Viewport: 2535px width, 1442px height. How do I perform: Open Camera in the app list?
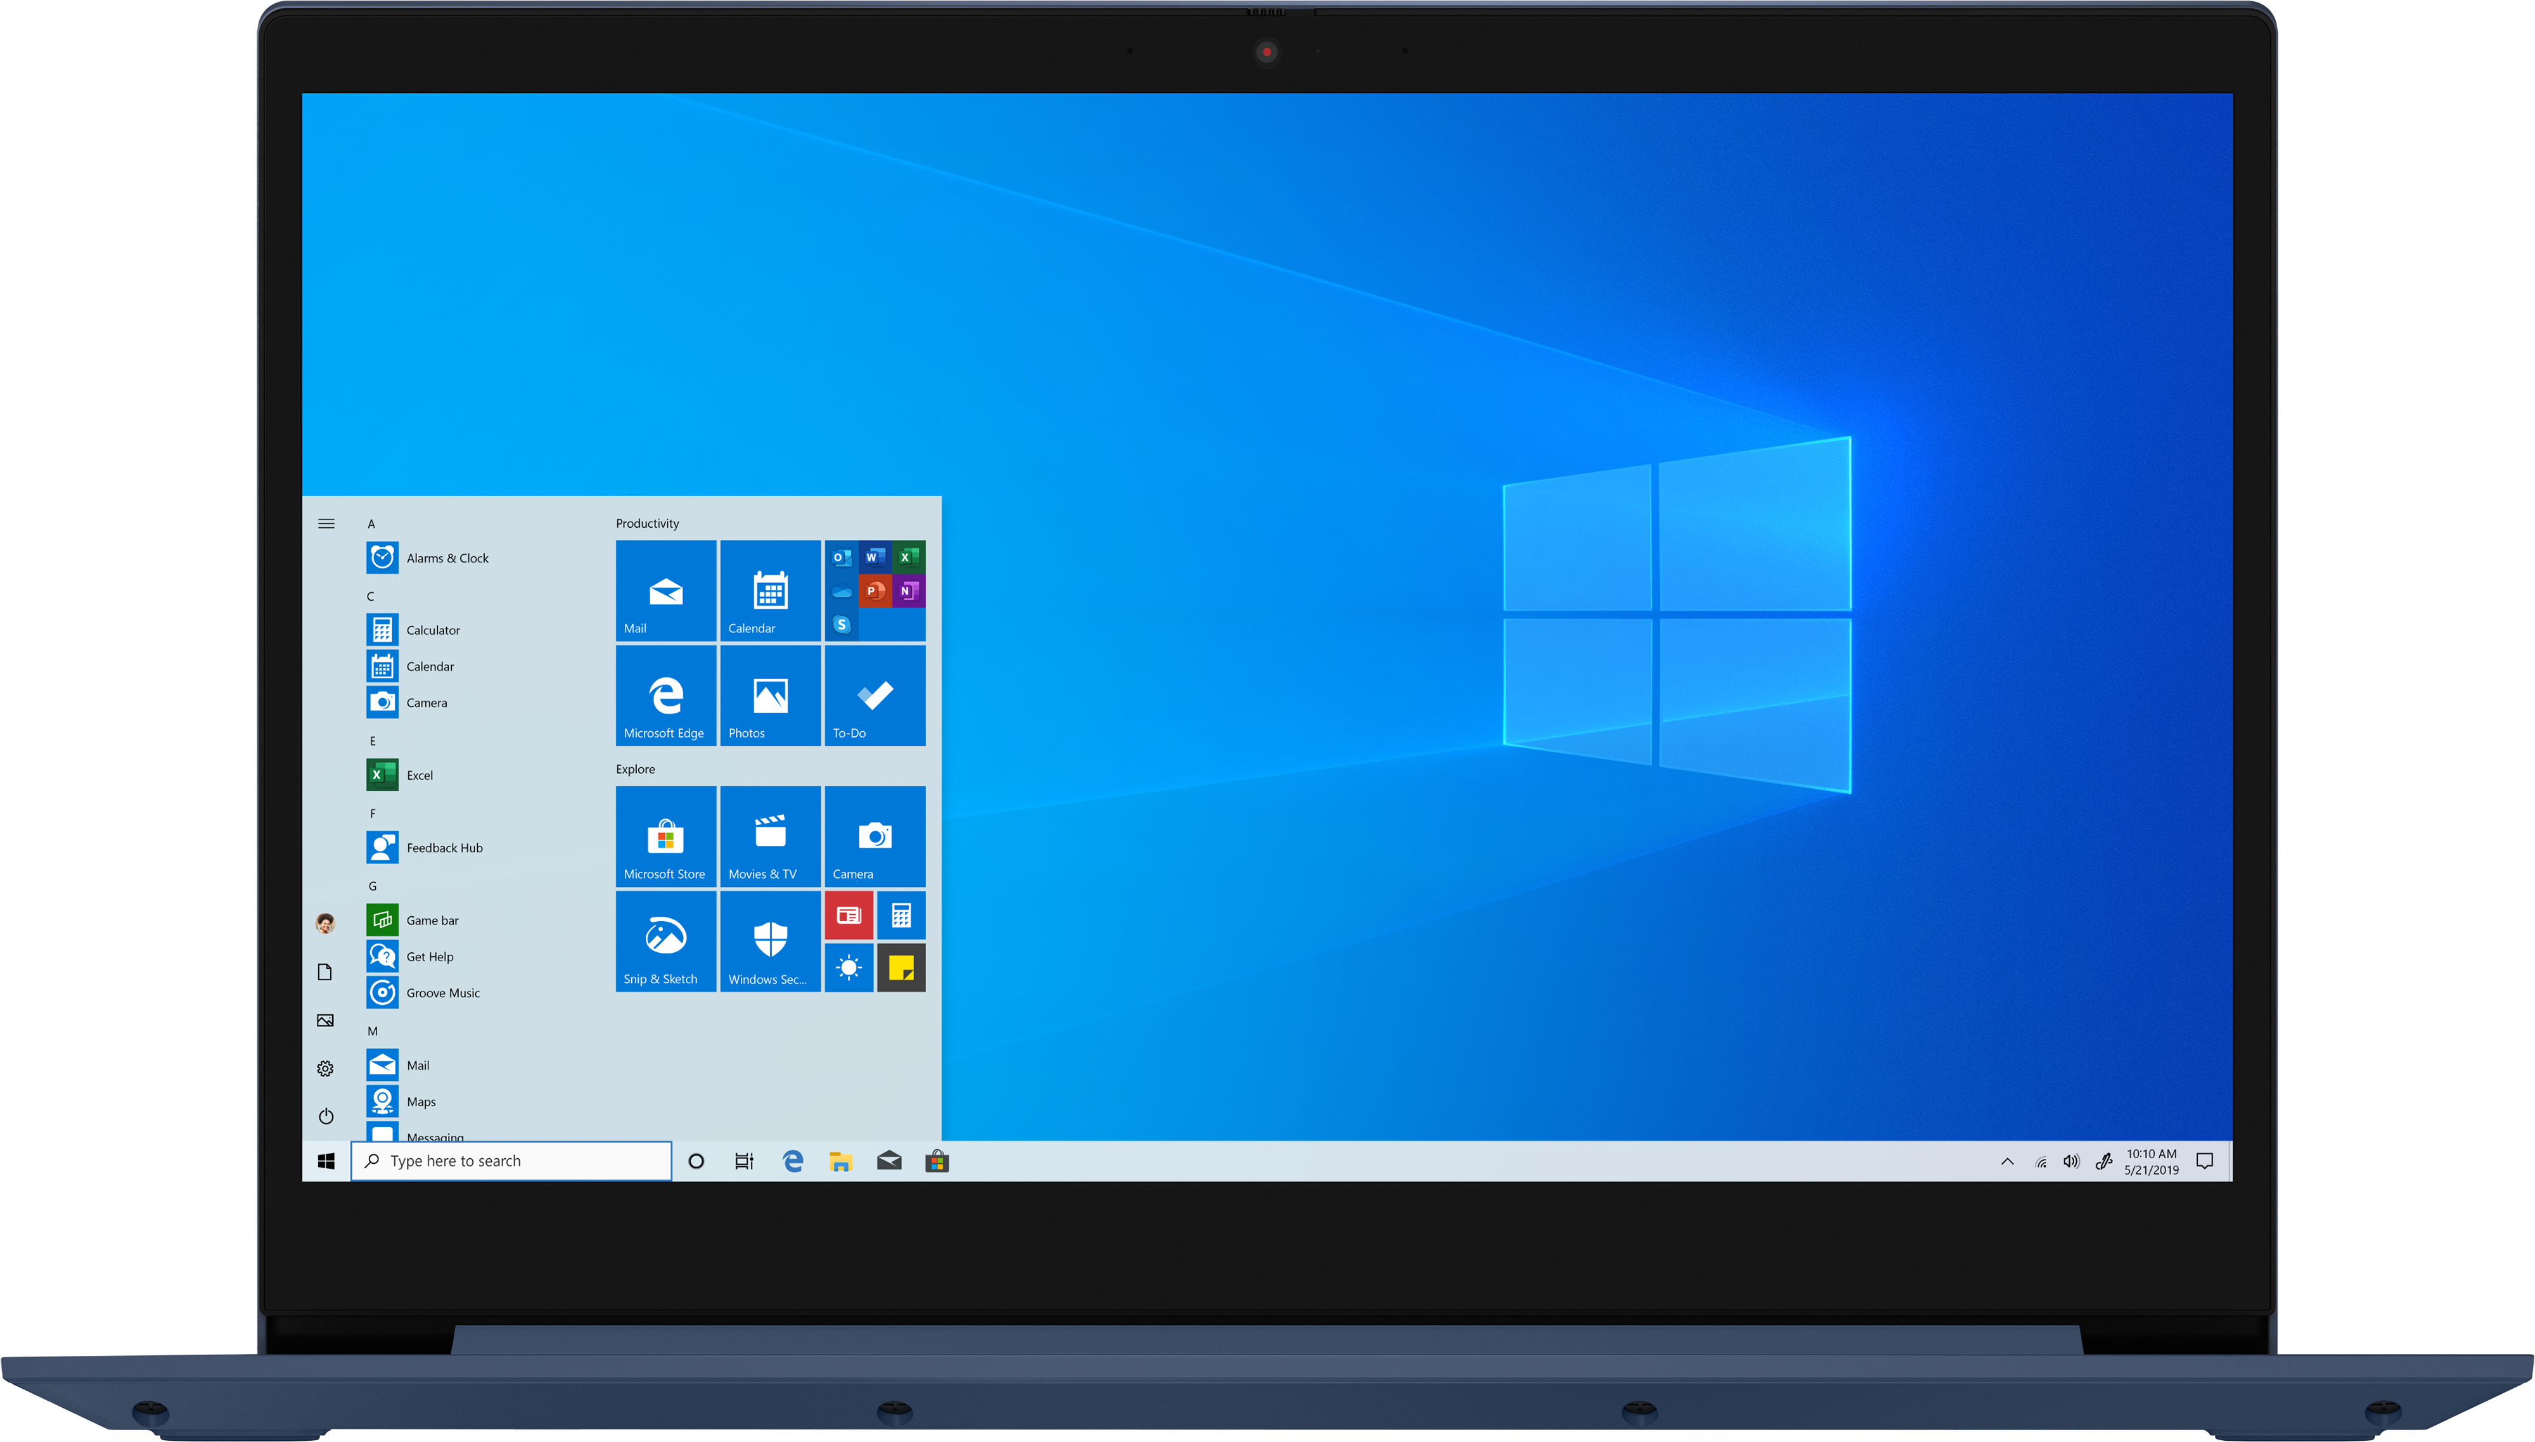coord(407,702)
